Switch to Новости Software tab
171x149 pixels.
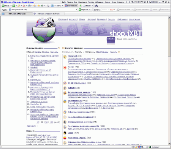tap(49, 14)
